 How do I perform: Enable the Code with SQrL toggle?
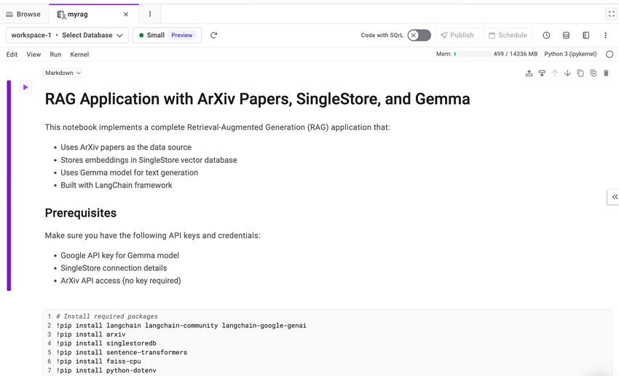pos(419,35)
